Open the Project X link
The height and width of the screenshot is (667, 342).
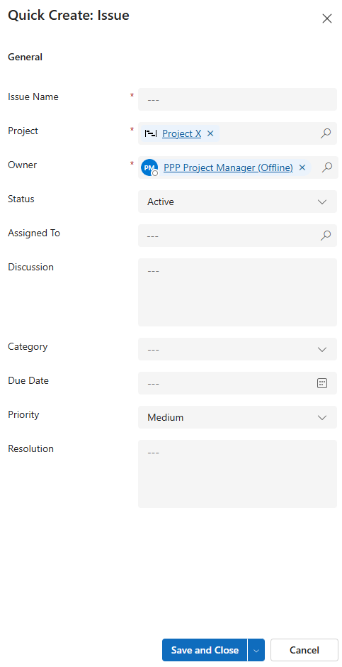pos(181,133)
